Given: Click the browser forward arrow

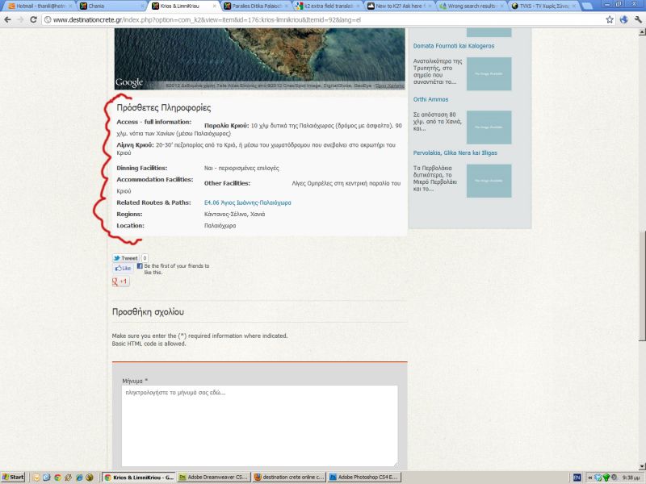Looking at the screenshot, I should tap(21, 19).
